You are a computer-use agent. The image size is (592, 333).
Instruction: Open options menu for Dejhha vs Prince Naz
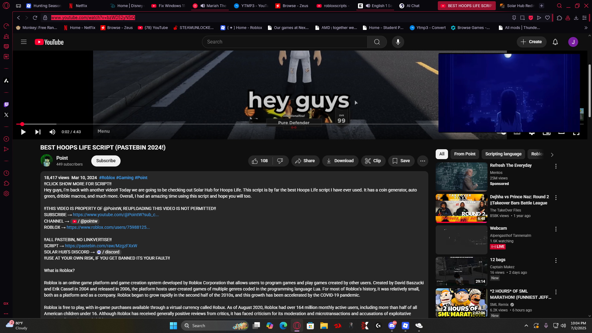(x=556, y=198)
